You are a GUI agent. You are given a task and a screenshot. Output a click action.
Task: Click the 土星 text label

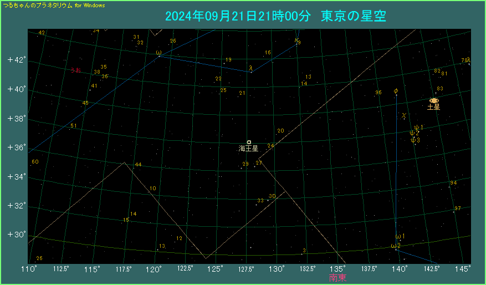[433, 107]
